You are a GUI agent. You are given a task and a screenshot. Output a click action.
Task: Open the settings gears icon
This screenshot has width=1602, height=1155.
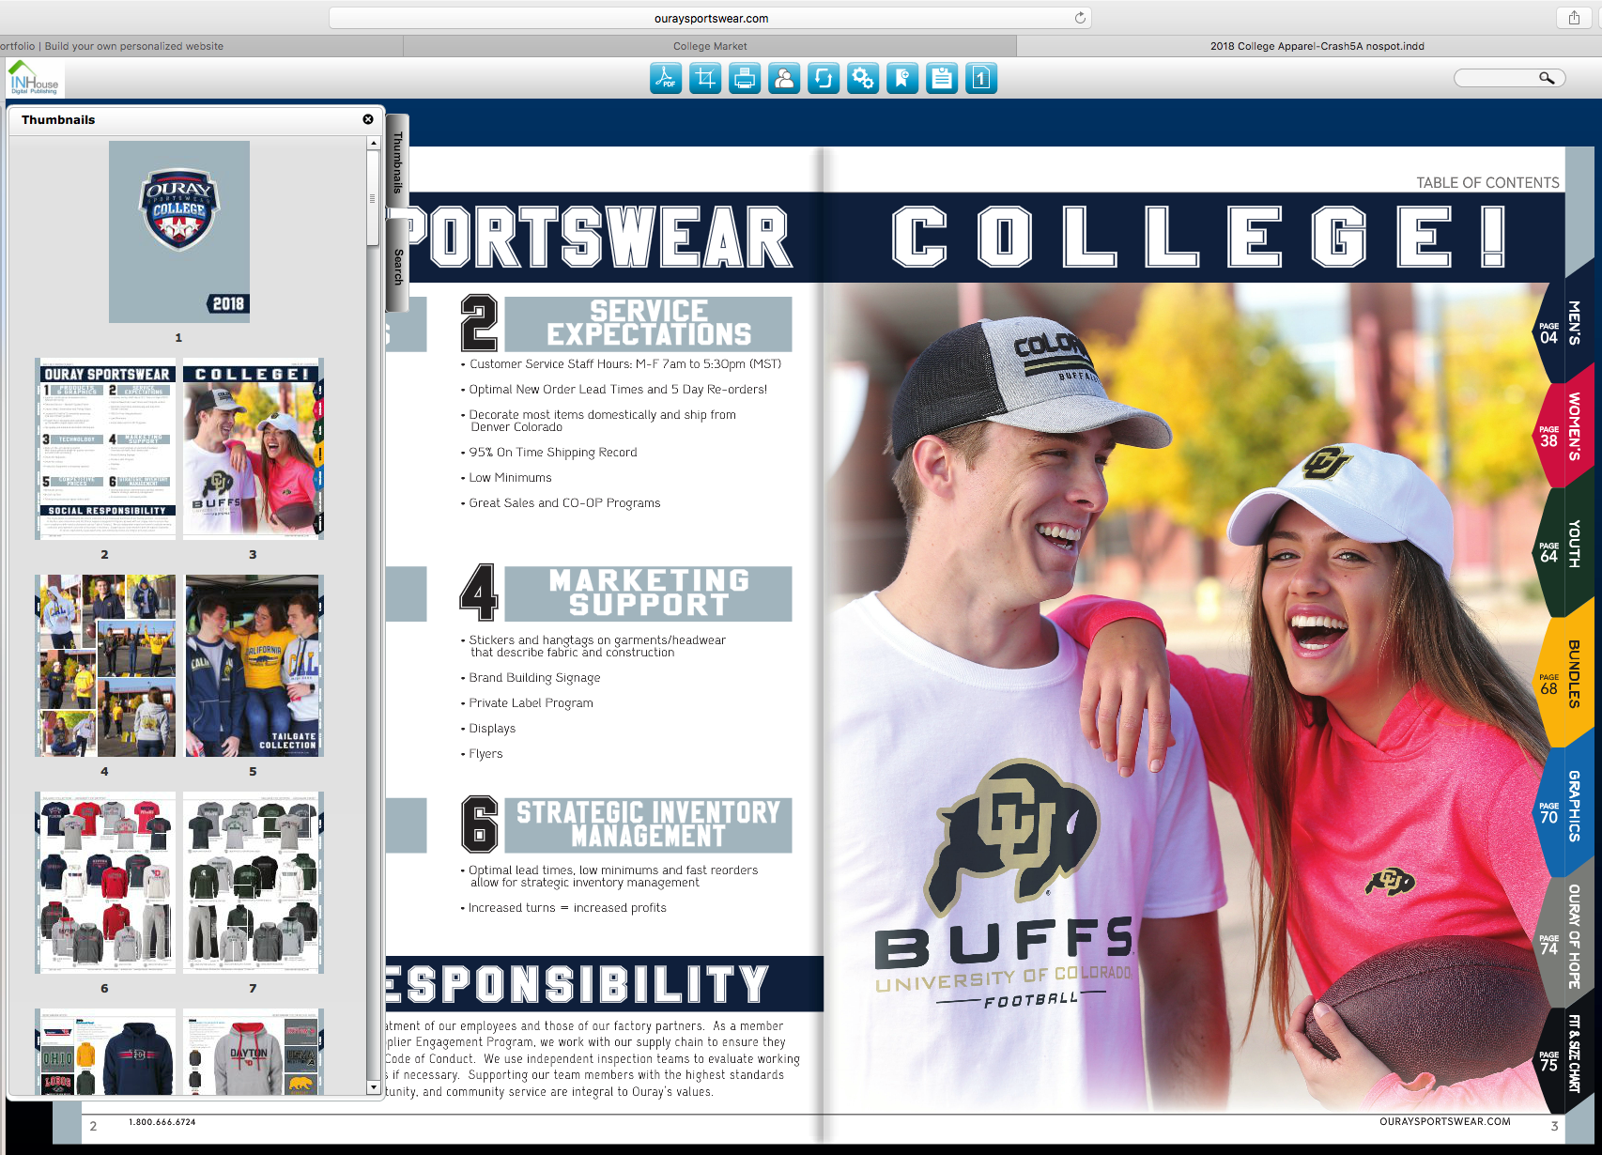pyautogui.click(x=863, y=78)
